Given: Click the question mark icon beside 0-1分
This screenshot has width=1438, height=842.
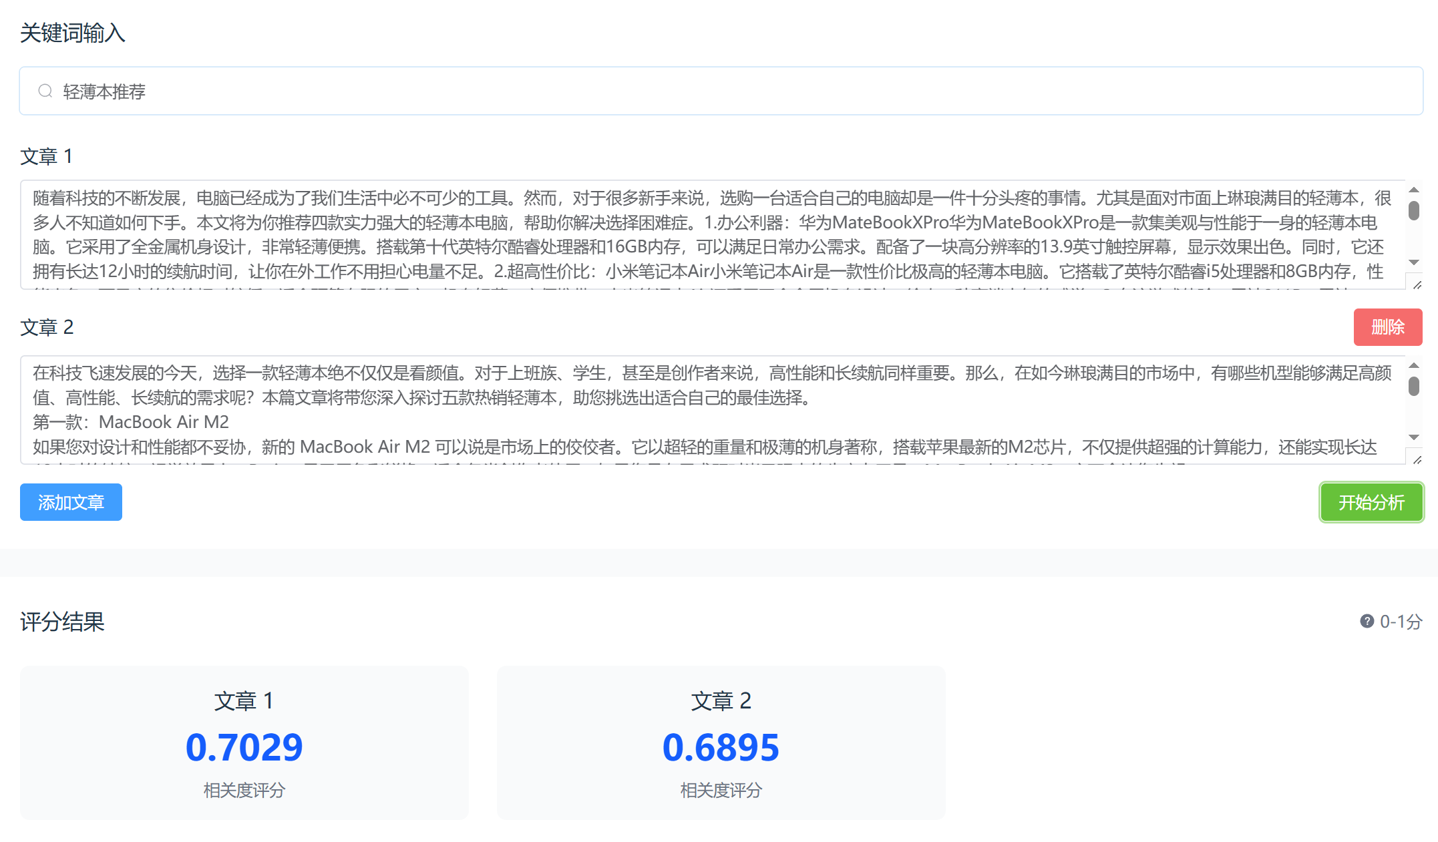Looking at the screenshot, I should [1367, 622].
